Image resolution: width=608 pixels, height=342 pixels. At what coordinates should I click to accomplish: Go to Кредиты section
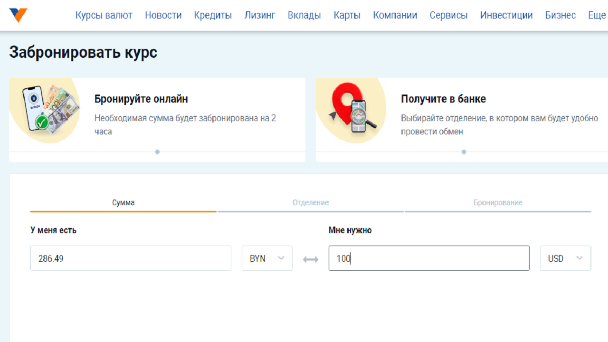(213, 15)
